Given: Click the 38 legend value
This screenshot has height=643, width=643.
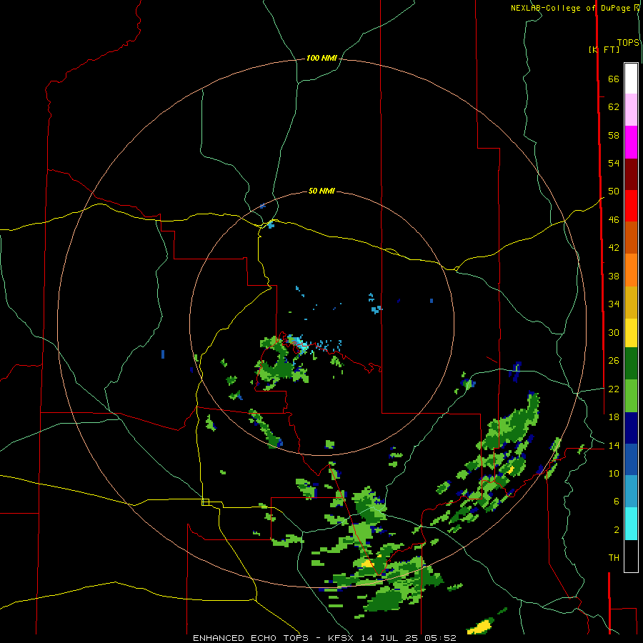Looking at the screenshot, I should click(x=614, y=276).
